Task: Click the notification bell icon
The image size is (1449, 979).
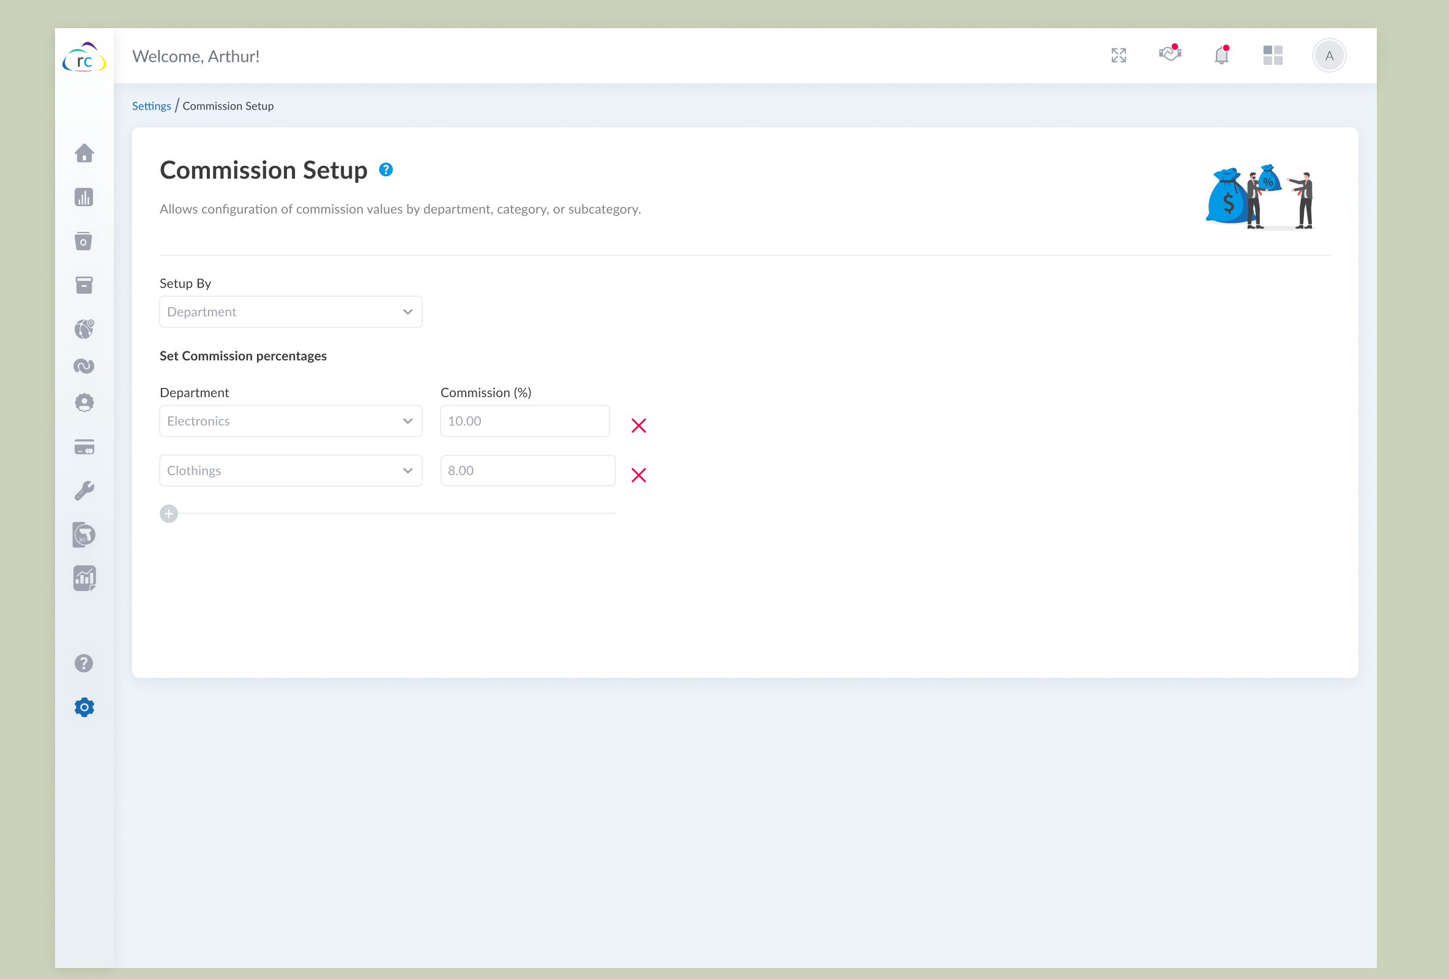Action: [1221, 56]
